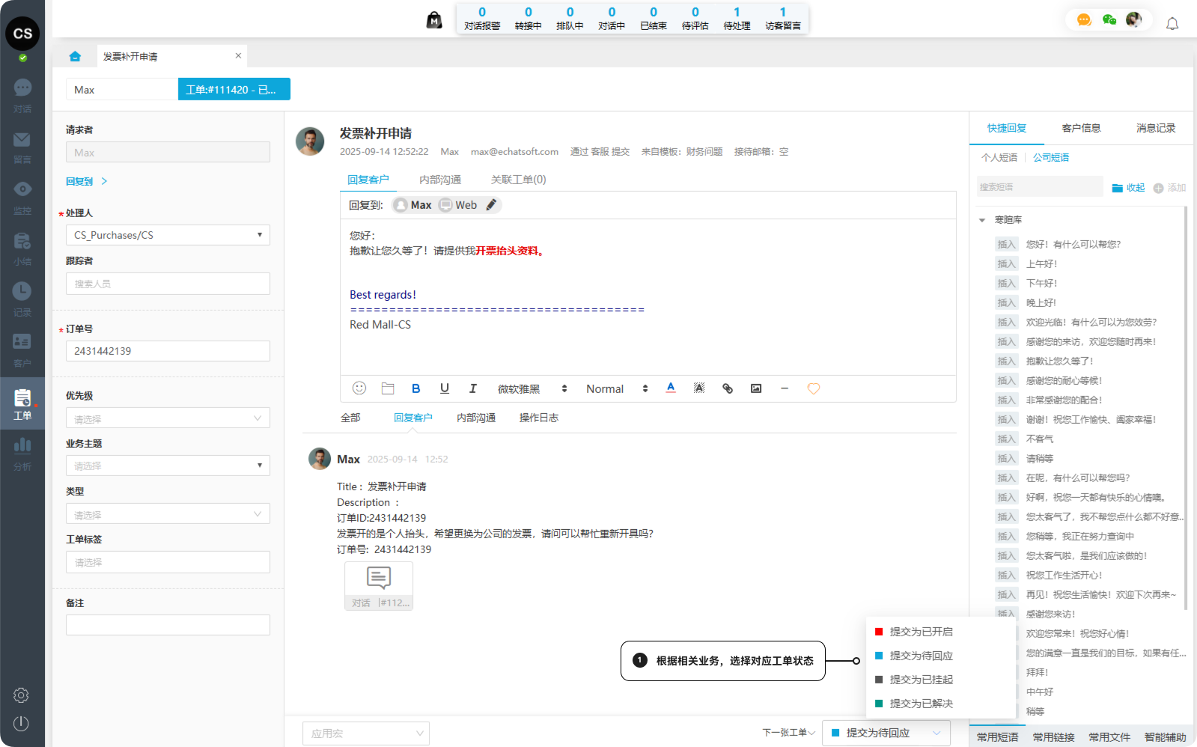Open the 处理人 CS_Purchases/CS dropdown
Screen dimensions: 1197x747
168,235
